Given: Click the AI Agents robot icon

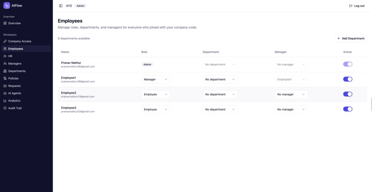Looking at the screenshot, I should click(5, 93).
